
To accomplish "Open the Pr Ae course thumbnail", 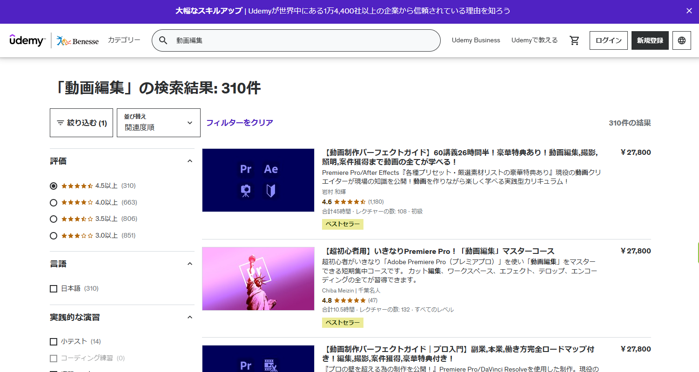I will pos(258,180).
